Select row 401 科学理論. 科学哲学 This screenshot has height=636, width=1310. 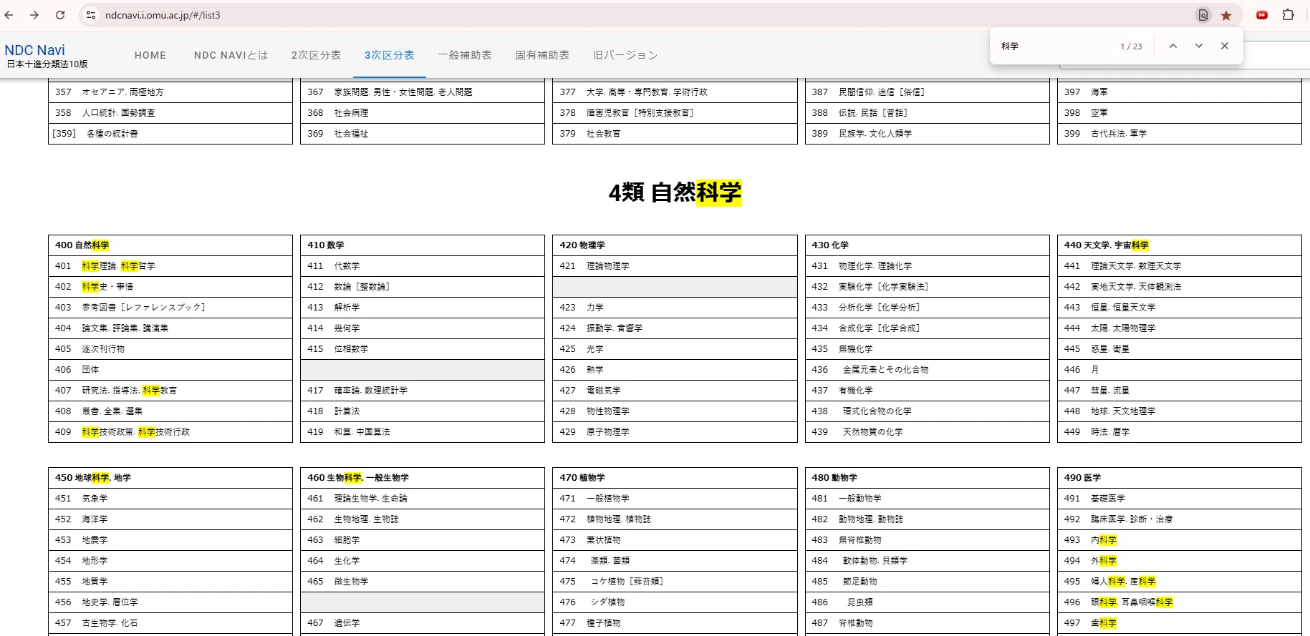(170, 265)
